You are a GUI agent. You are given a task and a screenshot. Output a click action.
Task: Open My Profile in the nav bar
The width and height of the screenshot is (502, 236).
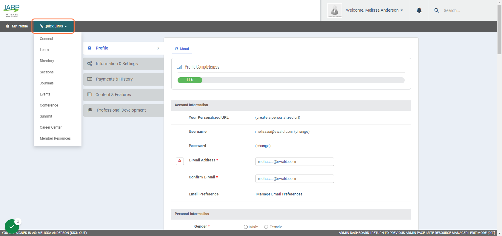[17, 26]
